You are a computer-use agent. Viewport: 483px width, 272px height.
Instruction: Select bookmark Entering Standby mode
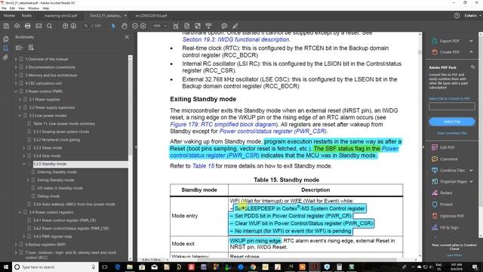pos(57,172)
